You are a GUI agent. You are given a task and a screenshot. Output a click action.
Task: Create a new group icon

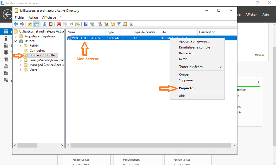pyautogui.click(x=106, y=24)
